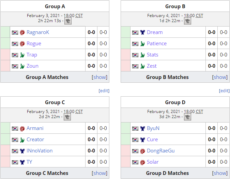This screenshot has width=230, height=179.
Task: Click the DongRaeGu player link
Action: click(x=161, y=151)
